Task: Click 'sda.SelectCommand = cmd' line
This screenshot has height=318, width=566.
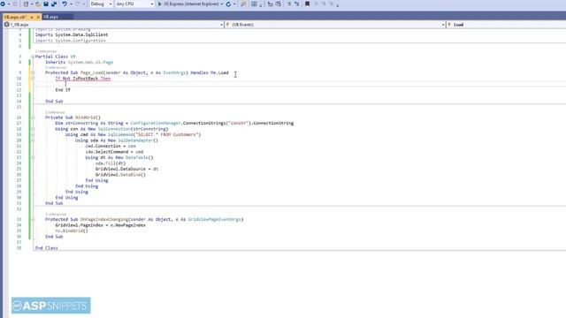Action: click(x=114, y=152)
